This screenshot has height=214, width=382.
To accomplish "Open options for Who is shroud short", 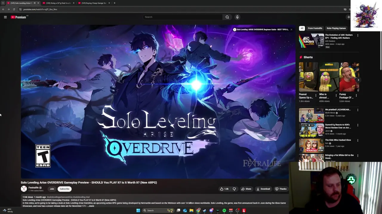I will pos(336,95).
